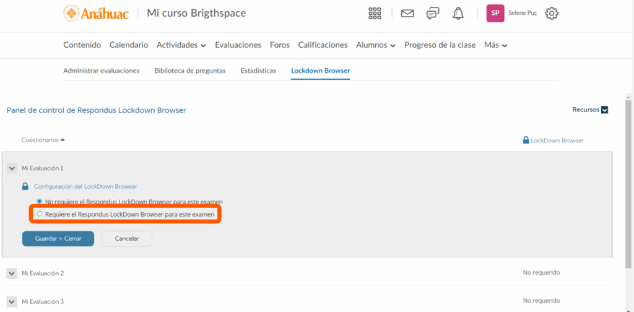This screenshot has height=312, width=634.
Task: Expand the Mi Evaluación 2 row
Action: pyautogui.click(x=12, y=273)
